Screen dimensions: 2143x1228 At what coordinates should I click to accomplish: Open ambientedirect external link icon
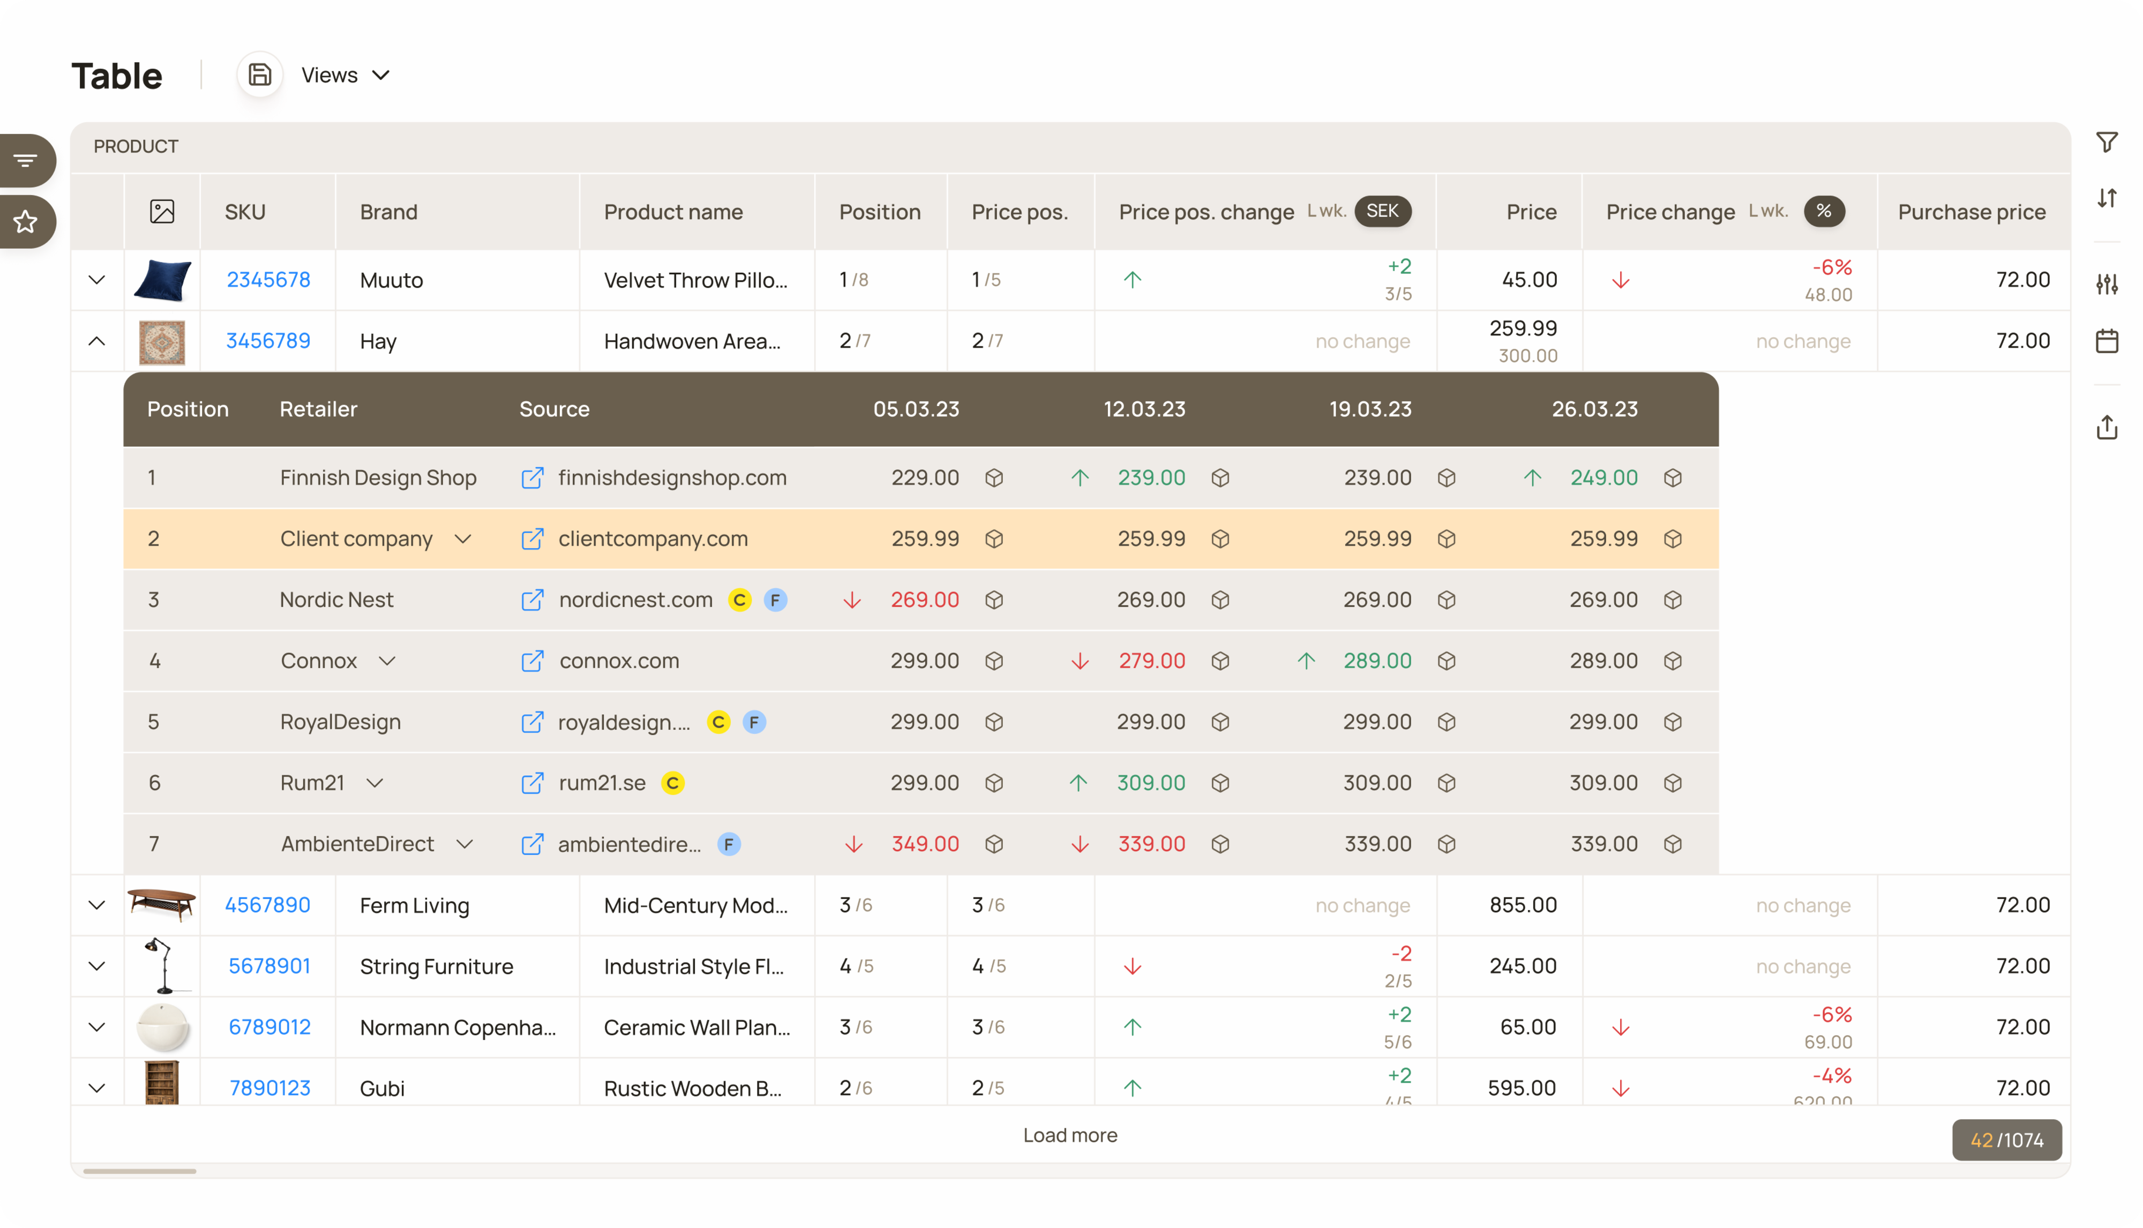pos(532,843)
